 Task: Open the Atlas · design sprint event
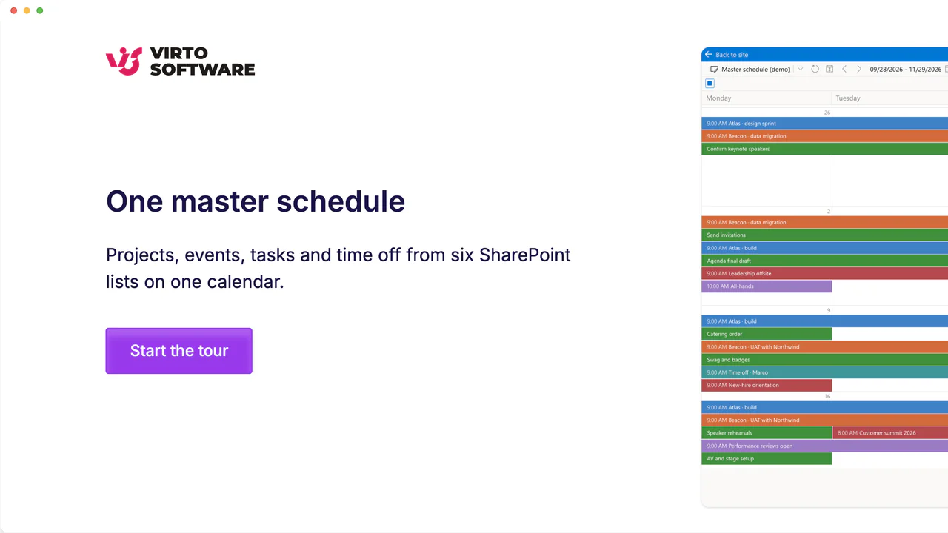coord(824,124)
